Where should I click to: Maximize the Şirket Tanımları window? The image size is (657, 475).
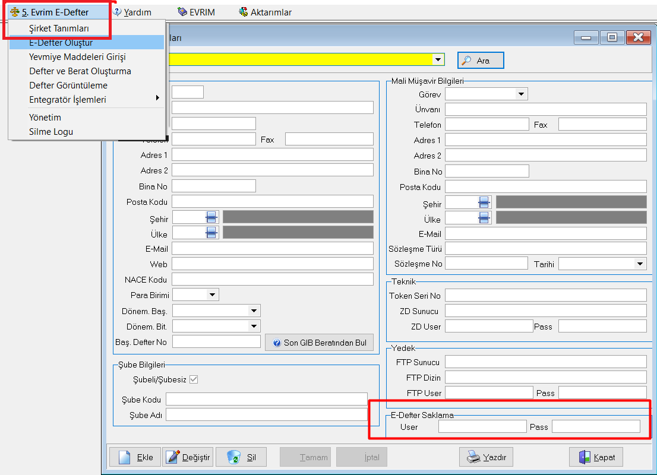(612, 37)
